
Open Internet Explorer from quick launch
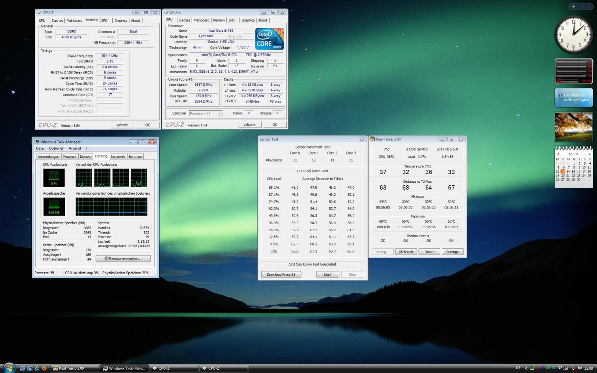click(37, 368)
